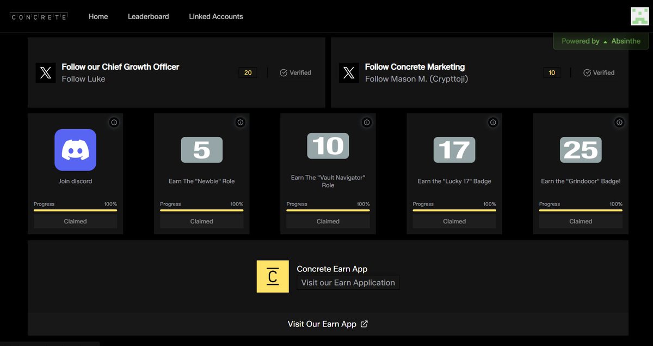
Task: Click the Grindooor Badge progress bar
Action: 581,210
